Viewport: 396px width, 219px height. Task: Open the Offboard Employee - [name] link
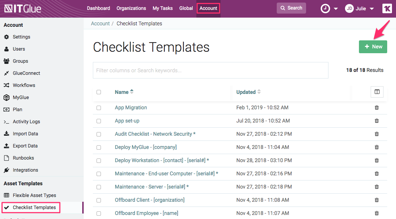(146, 213)
